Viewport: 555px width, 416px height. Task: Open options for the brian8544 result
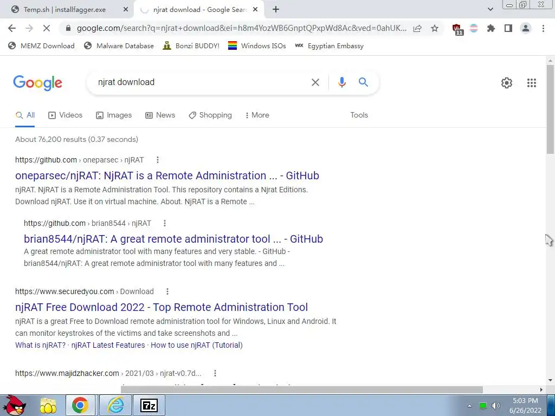165,223
